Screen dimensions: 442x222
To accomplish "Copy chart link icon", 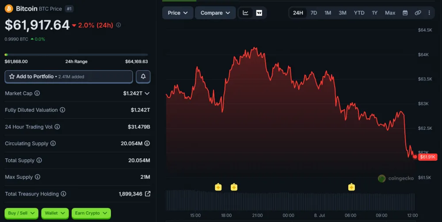I will [x=418, y=13].
